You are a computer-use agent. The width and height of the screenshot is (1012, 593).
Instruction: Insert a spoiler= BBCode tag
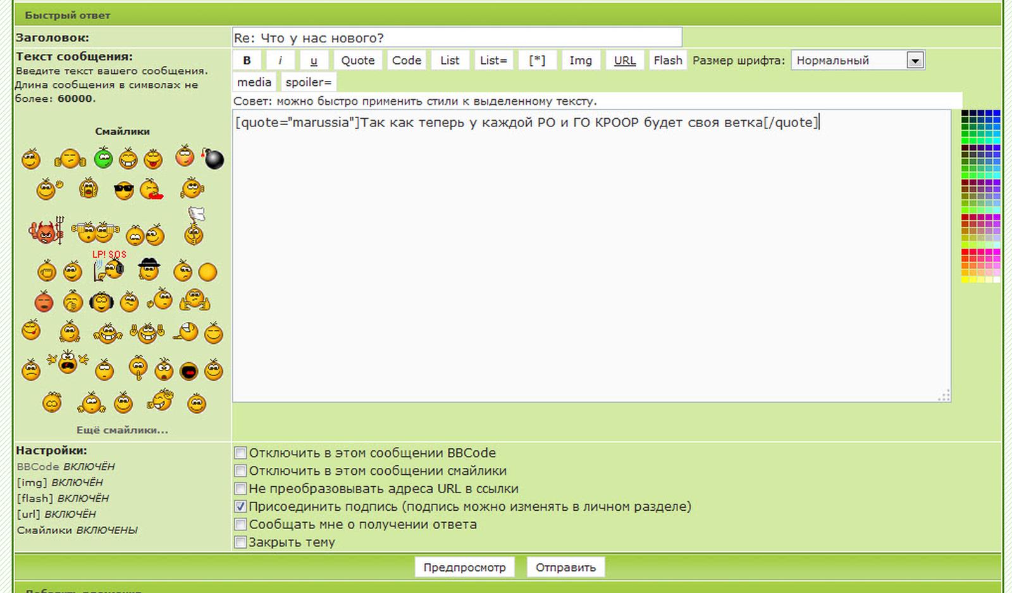(x=309, y=82)
